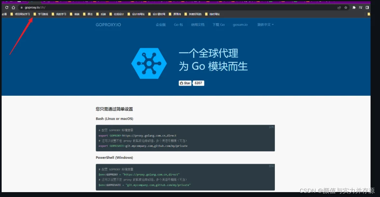Click the GoProxy hexagon logo

149,63
